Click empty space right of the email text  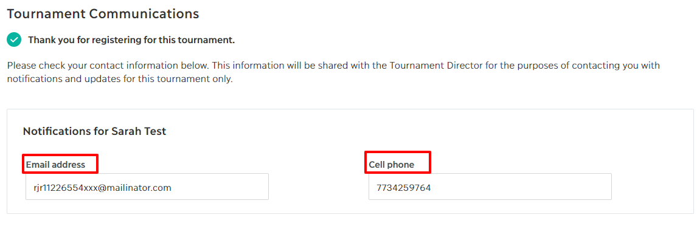pyautogui.click(x=220, y=188)
